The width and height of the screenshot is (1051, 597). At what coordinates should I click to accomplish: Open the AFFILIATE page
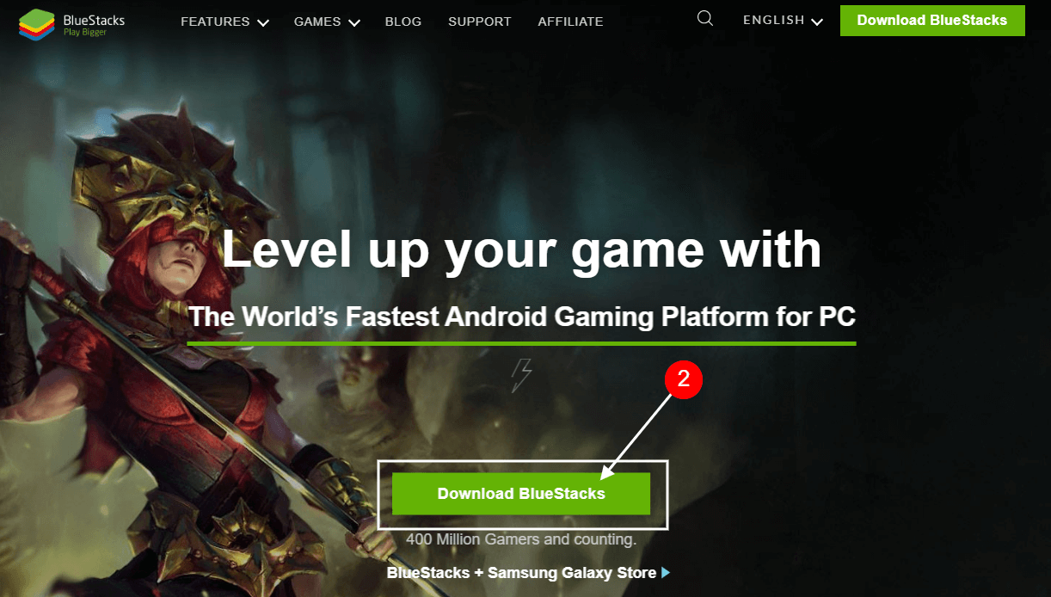(570, 22)
